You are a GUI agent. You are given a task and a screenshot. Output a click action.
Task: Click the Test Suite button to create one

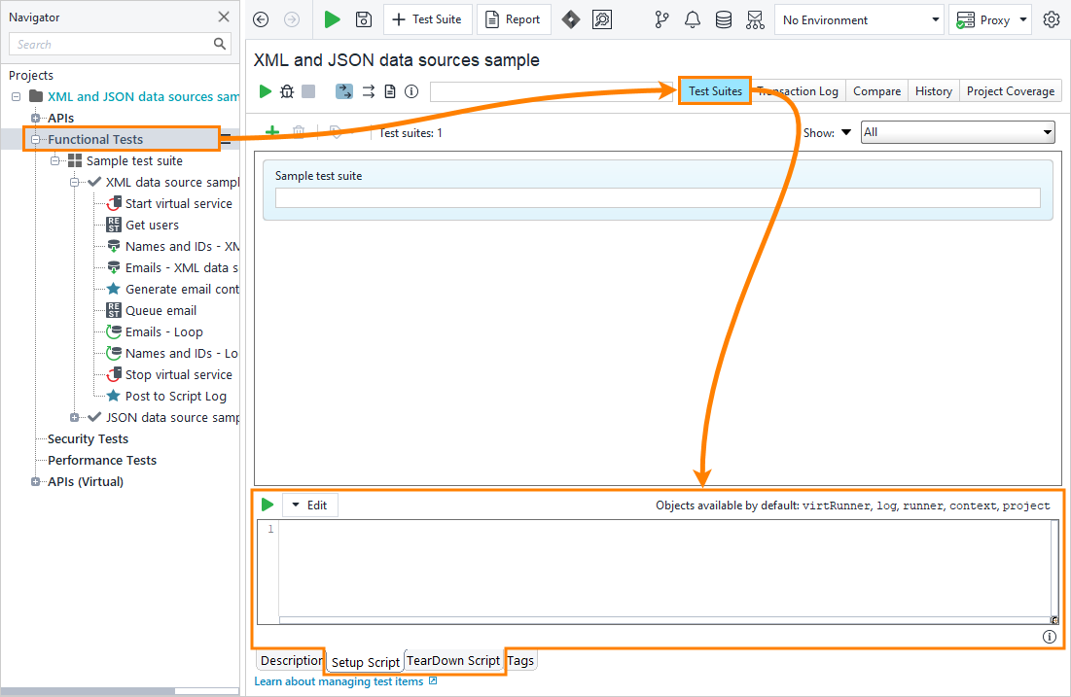pos(428,18)
